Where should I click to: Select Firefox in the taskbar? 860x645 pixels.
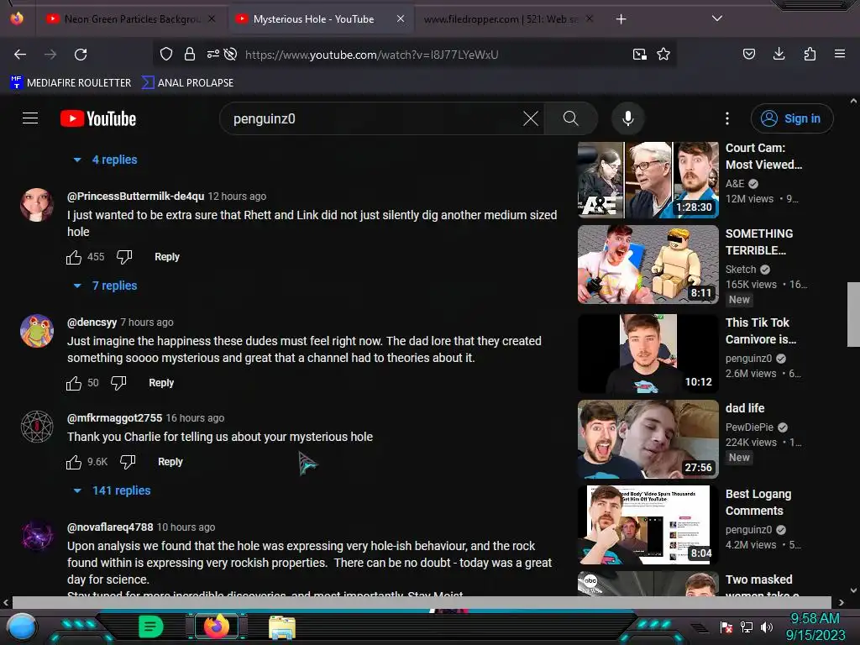tap(217, 627)
